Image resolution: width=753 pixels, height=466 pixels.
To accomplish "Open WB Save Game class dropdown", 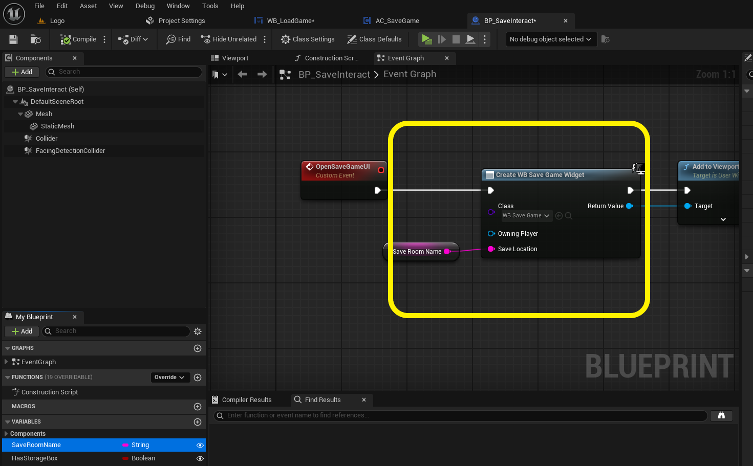I will 526,216.
